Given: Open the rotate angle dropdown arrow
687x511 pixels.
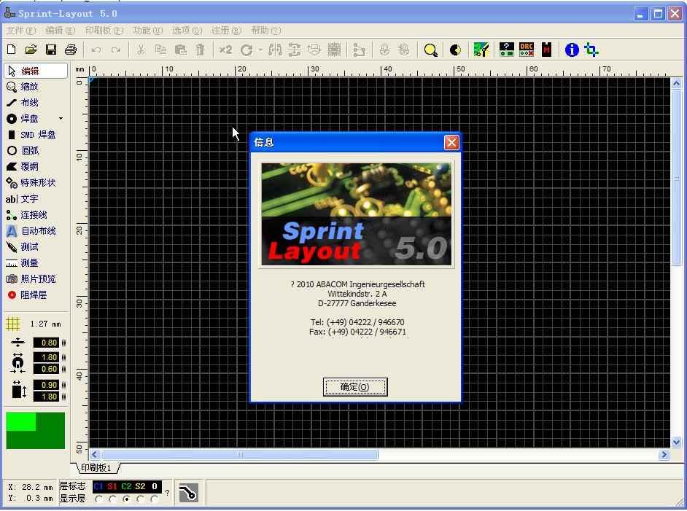Looking at the screenshot, I should [260, 50].
